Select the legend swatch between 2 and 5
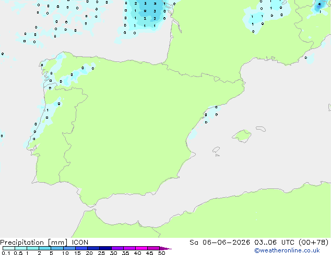The image size is (331, 255). [x=45, y=248]
